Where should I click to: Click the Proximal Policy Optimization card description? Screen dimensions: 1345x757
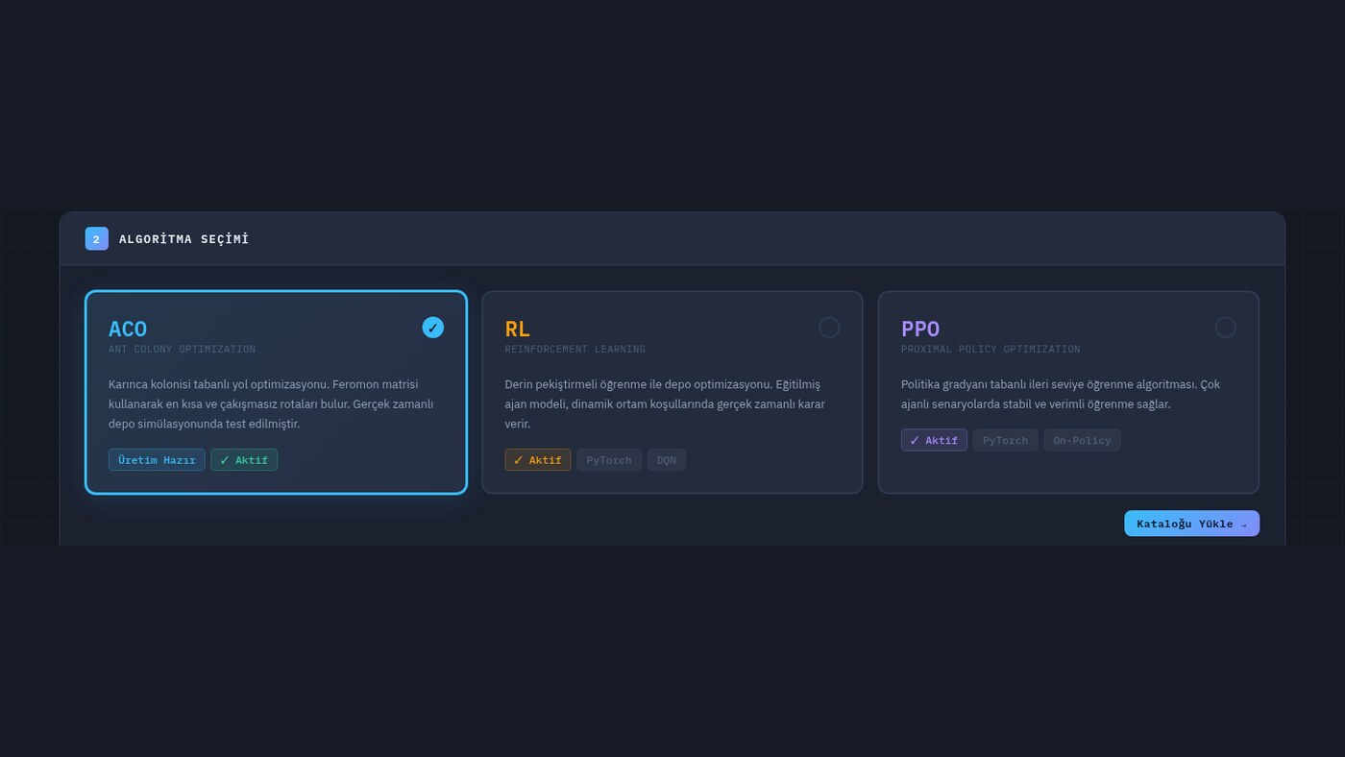click(1061, 395)
